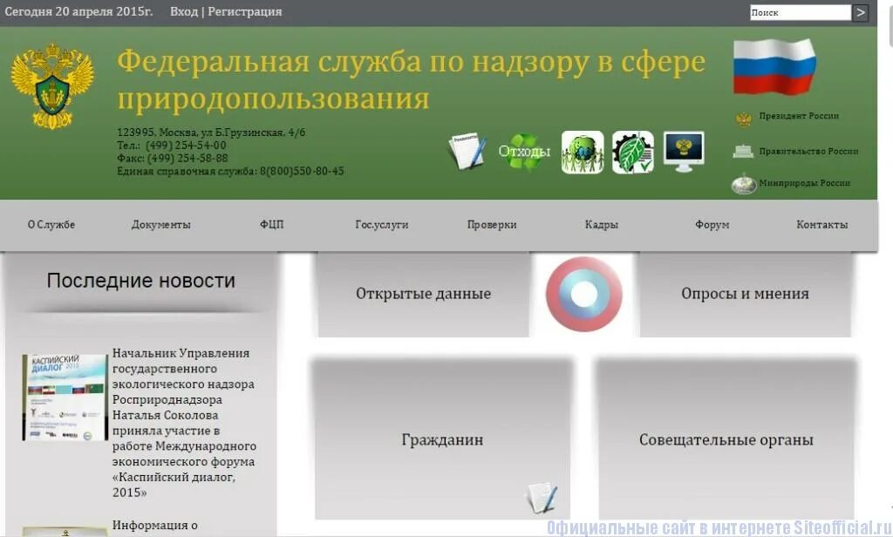This screenshot has width=893, height=537.
Task: Click the red-blue circular open data logo
Action: coord(583,294)
